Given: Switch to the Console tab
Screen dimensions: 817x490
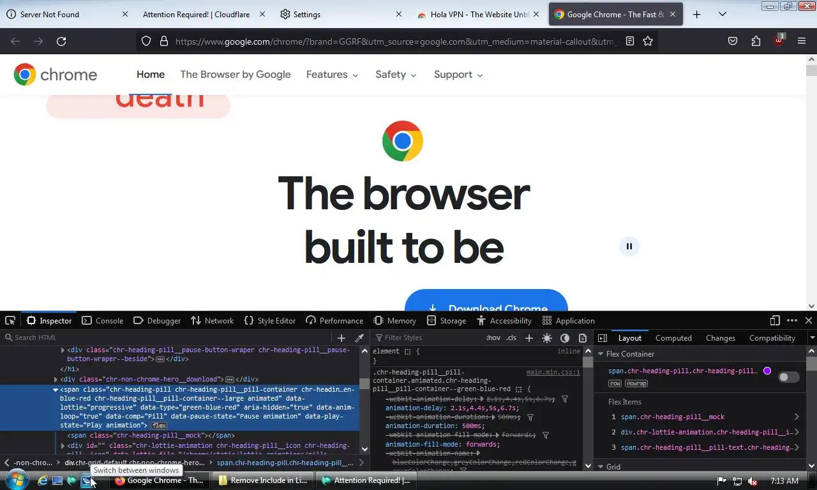Looking at the screenshot, I should (x=103, y=321).
